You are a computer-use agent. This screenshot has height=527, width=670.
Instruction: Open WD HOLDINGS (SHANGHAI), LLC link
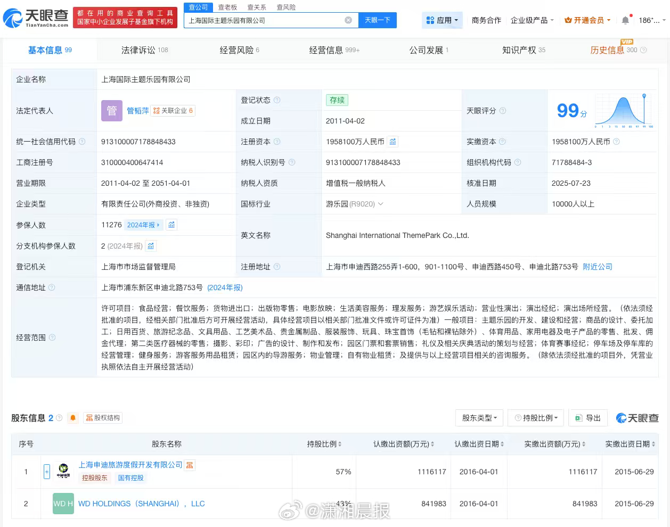142,504
